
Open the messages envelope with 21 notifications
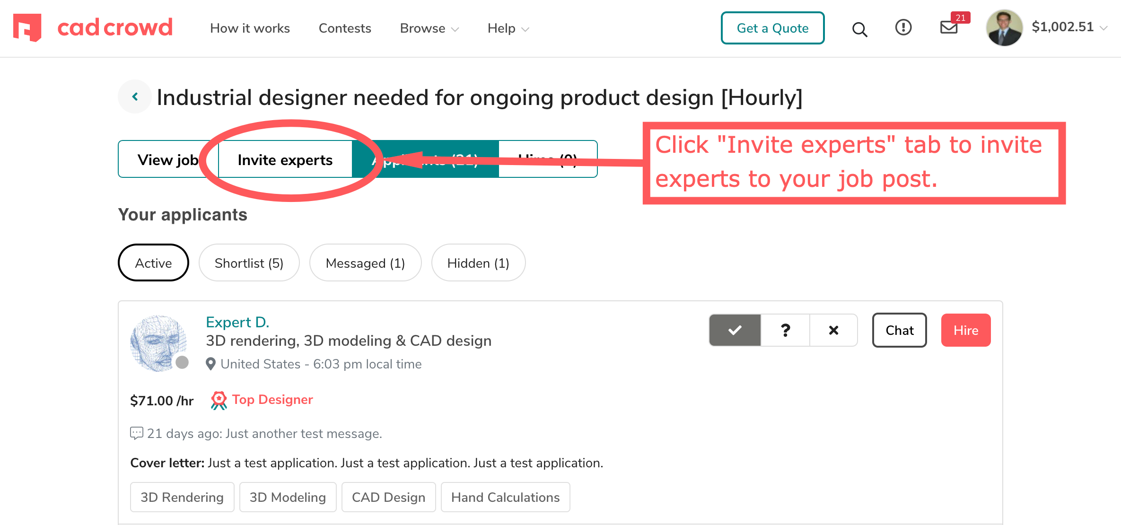coord(948,28)
